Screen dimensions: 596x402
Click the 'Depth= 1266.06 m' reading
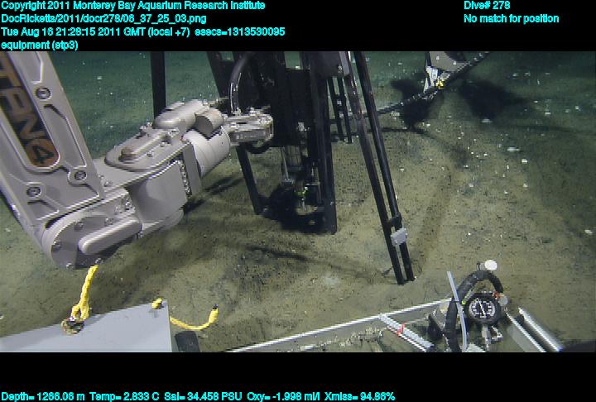point(43,397)
